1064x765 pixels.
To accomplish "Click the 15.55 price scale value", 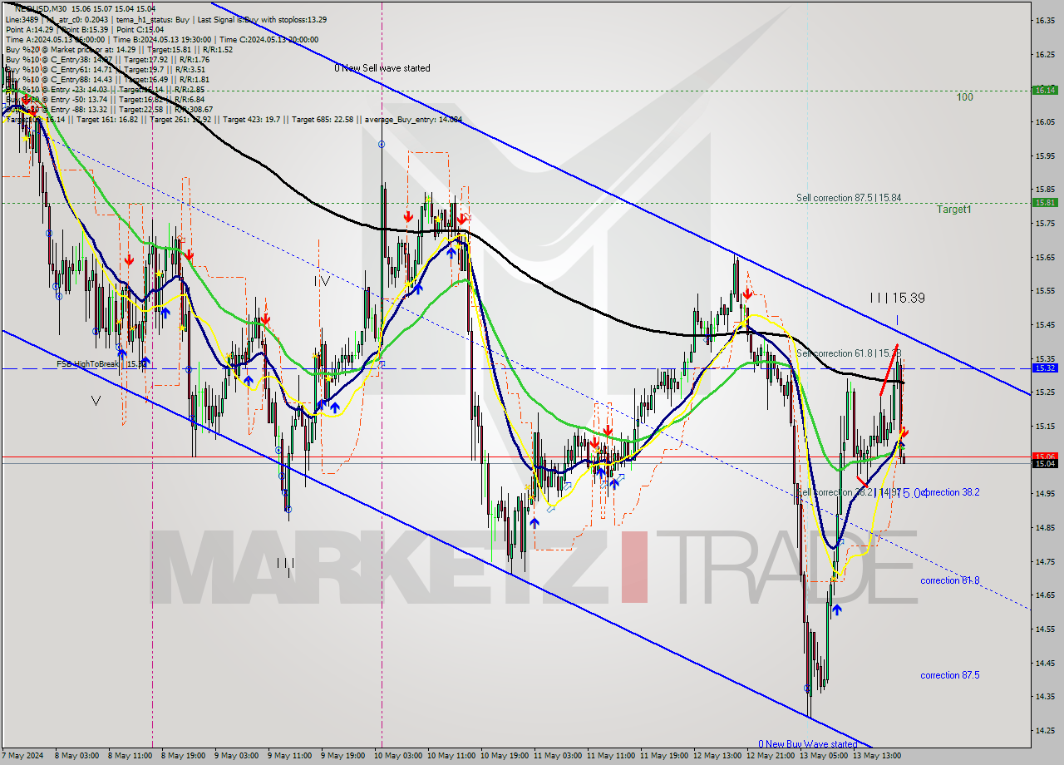I will pos(1045,291).
